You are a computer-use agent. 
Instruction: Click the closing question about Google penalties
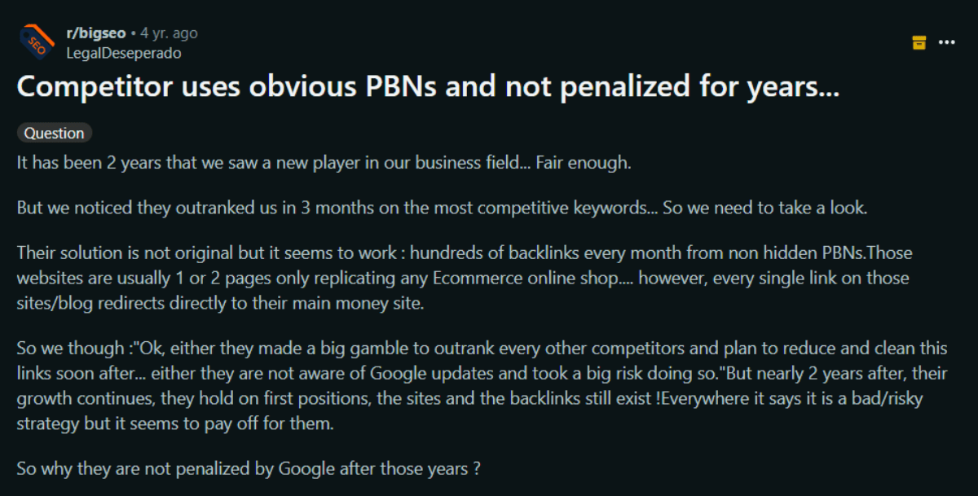[248, 469]
